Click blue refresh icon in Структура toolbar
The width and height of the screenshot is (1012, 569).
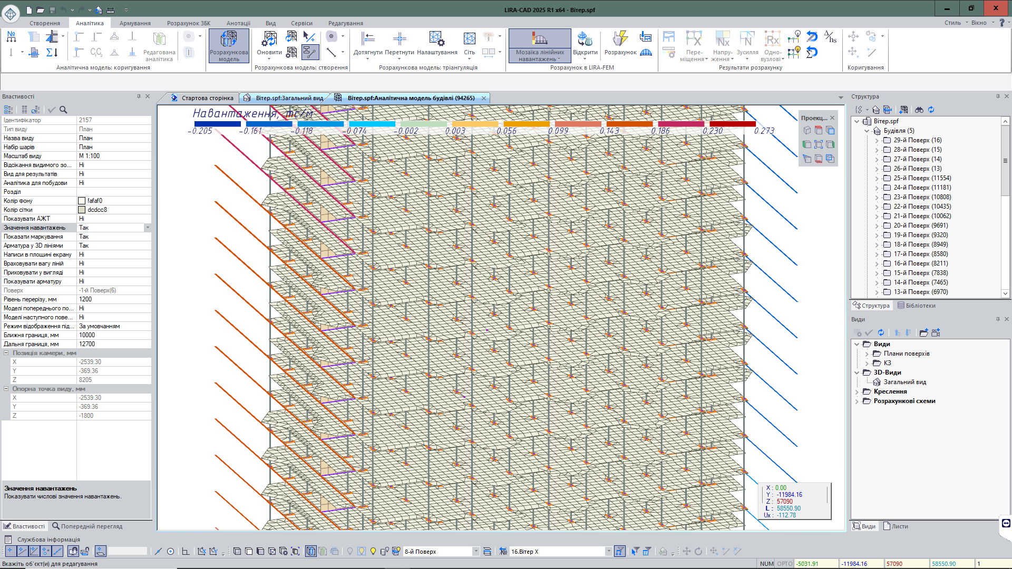click(931, 110)
